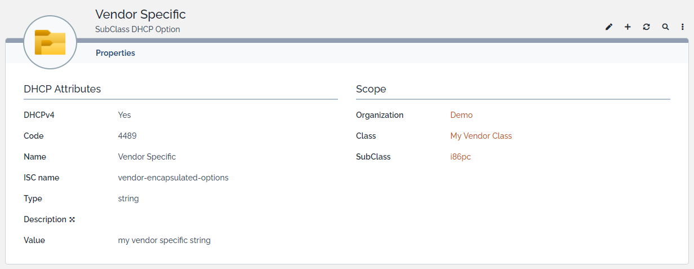
Task: Click the Scope section heading
Action: click(371, 89)
